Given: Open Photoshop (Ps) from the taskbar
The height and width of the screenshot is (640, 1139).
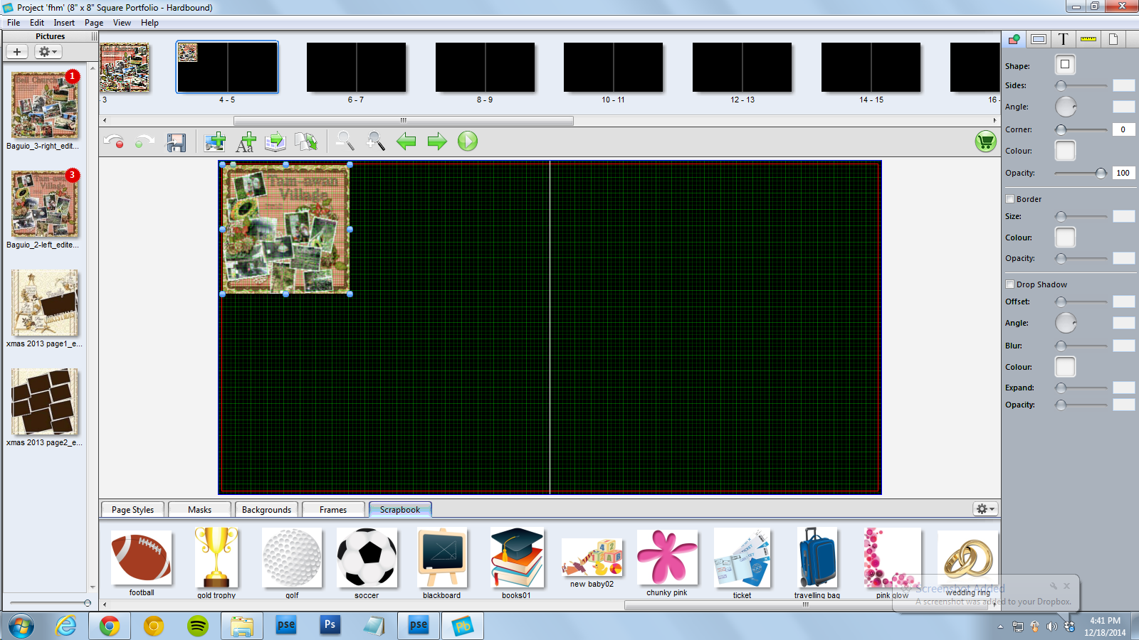Looking at the screenshot, I should 330,626.
